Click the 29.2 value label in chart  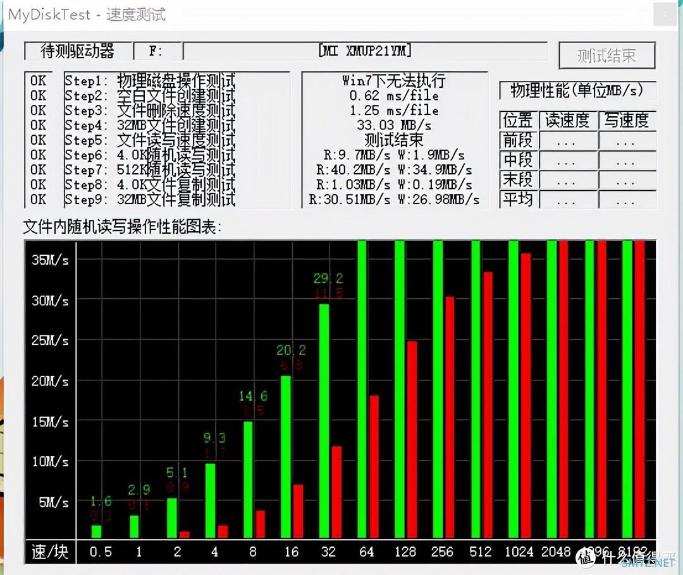[x=328, y=279]
